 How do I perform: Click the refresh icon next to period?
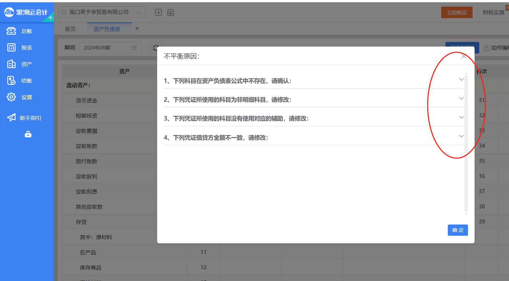coord(156,48)
